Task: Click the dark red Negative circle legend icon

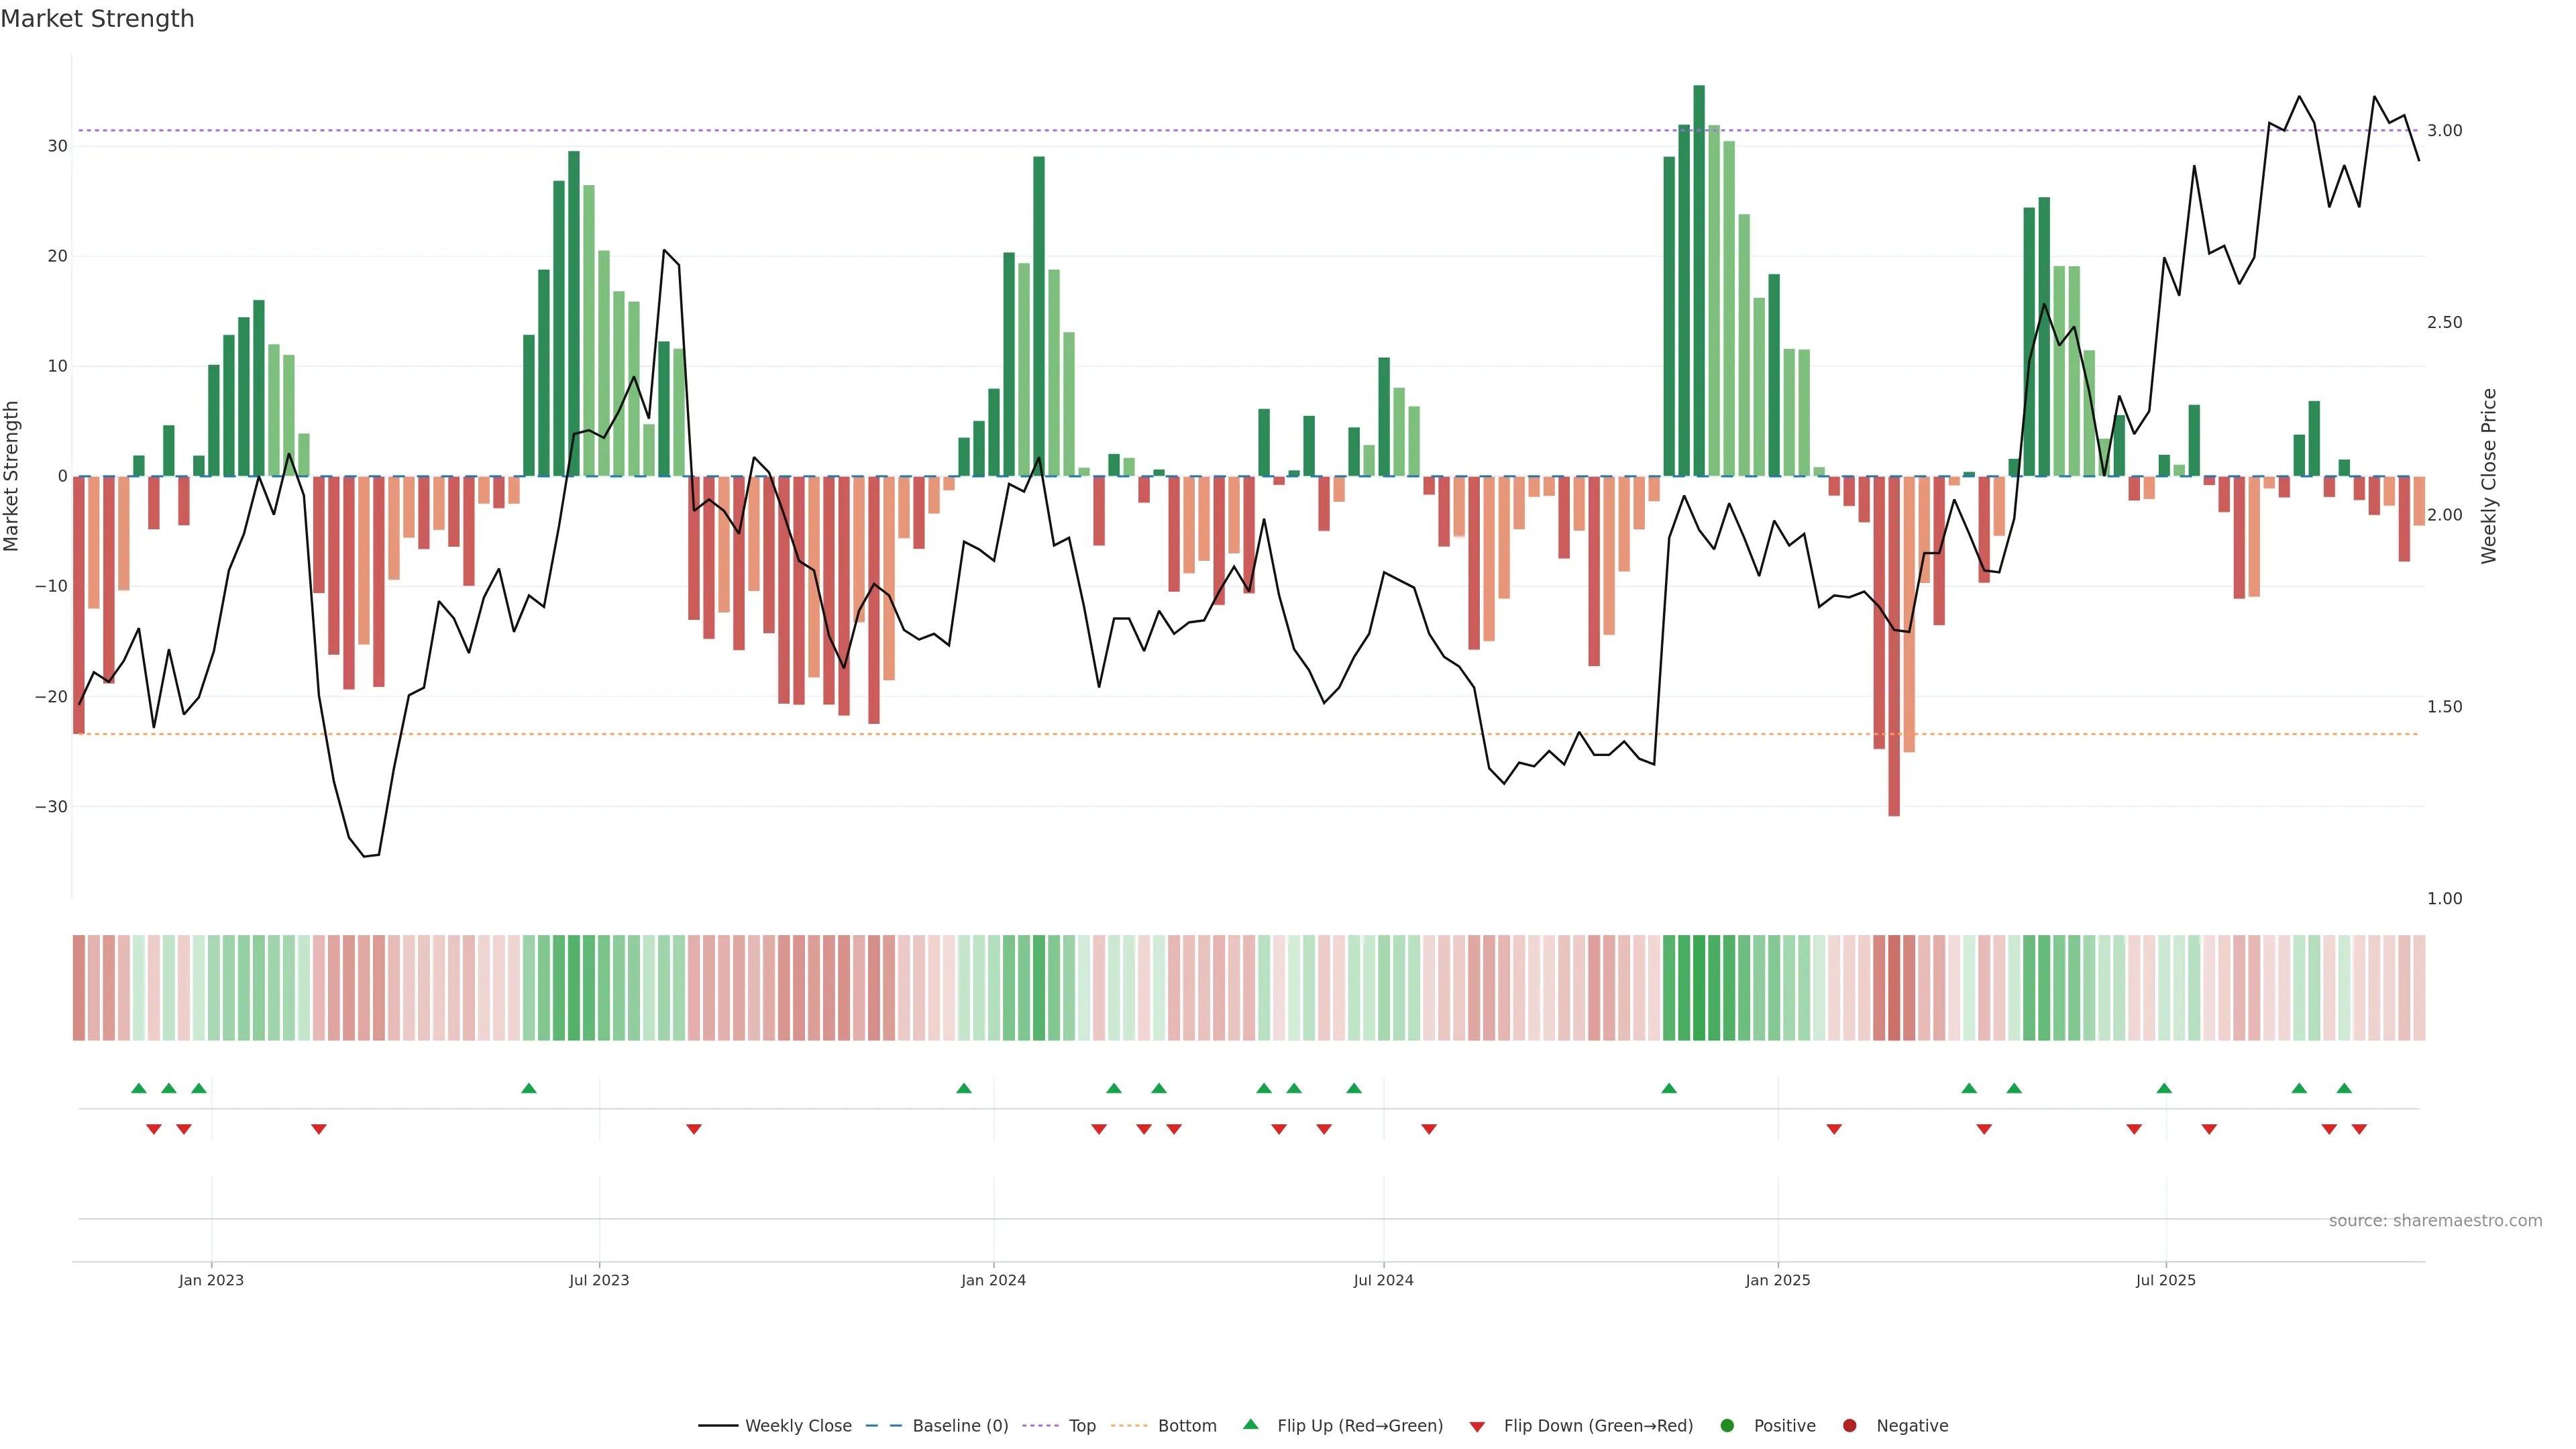Action: (x=1849, y=1426)
